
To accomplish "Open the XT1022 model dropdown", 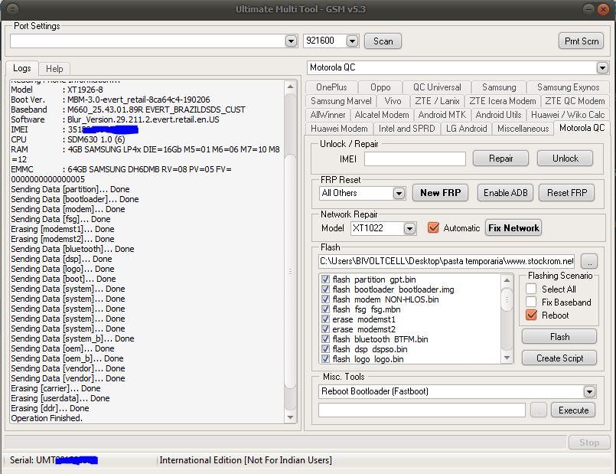I will [409, 228].
